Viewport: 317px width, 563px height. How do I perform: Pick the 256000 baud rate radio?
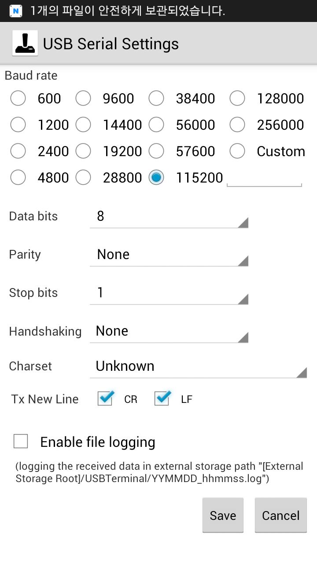point(237,125)
